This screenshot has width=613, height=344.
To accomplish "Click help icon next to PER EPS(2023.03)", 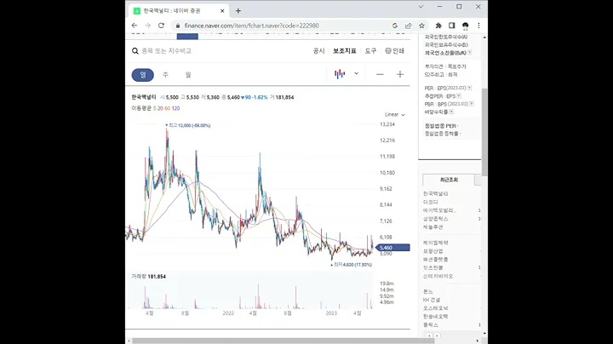I will 469,88.
